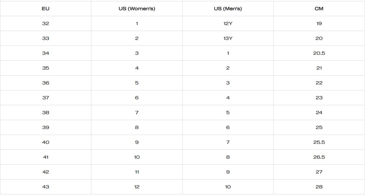Click the US (Men's) column header
Viewport: 365px width, 195px height.
click(x=228, y=9)
